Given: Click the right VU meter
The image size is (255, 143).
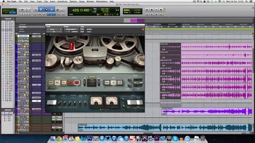Looking at the screenshot, I should 112,101.
